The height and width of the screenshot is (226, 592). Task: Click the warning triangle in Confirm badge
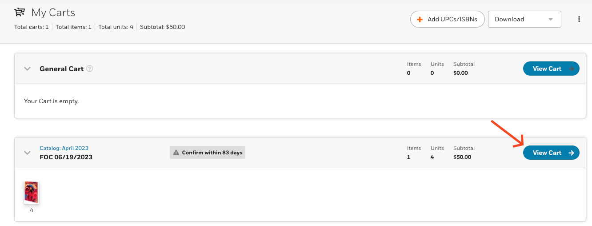click(x=176, y=153)
